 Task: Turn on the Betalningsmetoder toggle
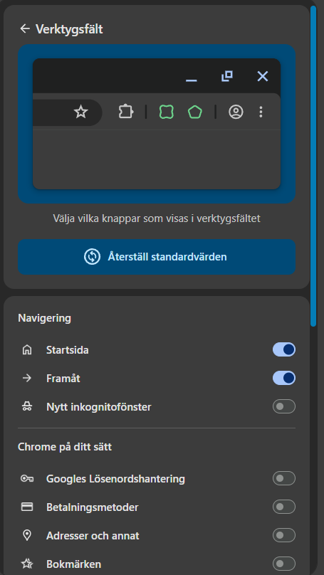click(x=283, y=507)
